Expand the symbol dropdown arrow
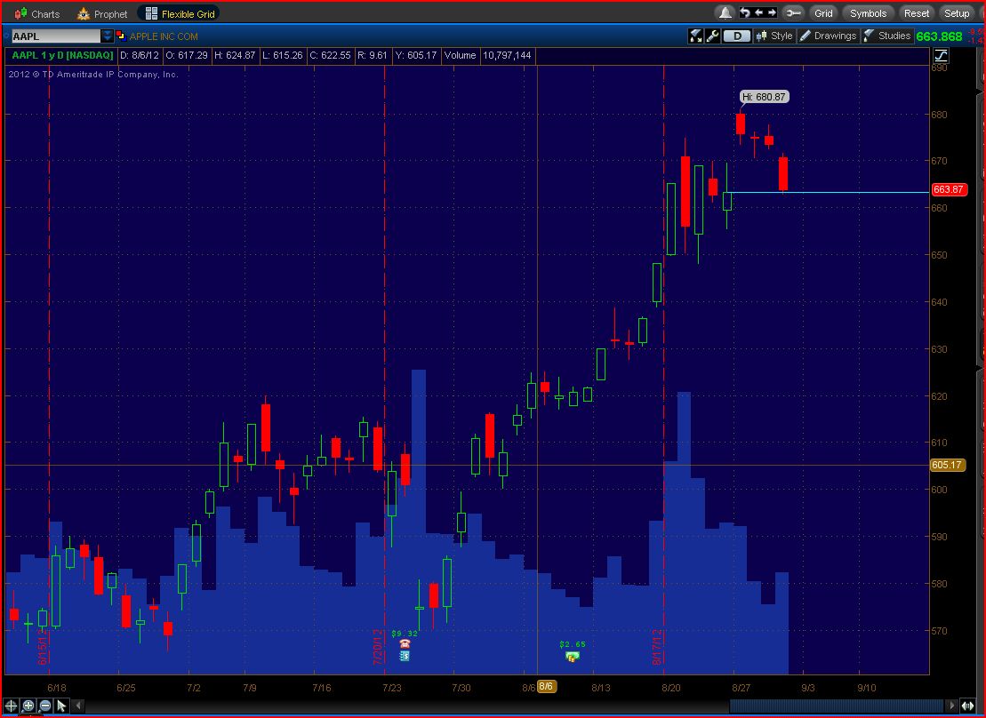The image size is (986, 718). [108, 36]
